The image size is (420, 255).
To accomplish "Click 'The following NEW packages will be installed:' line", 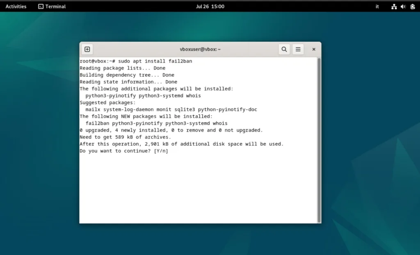I will 146,116.
